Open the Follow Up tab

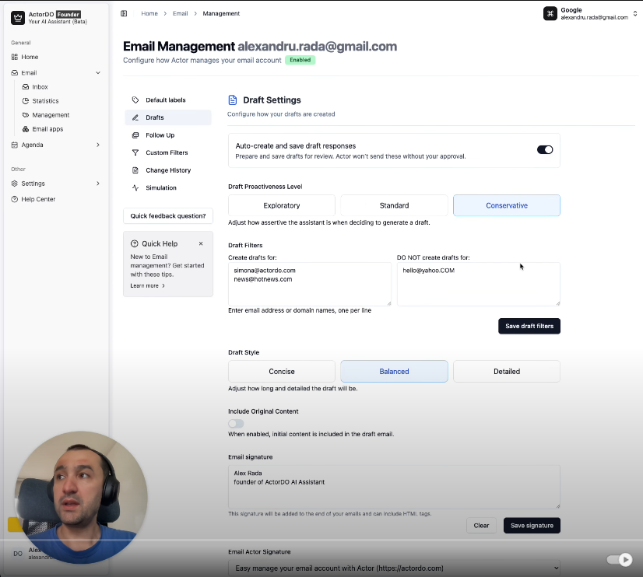(168, 135)
